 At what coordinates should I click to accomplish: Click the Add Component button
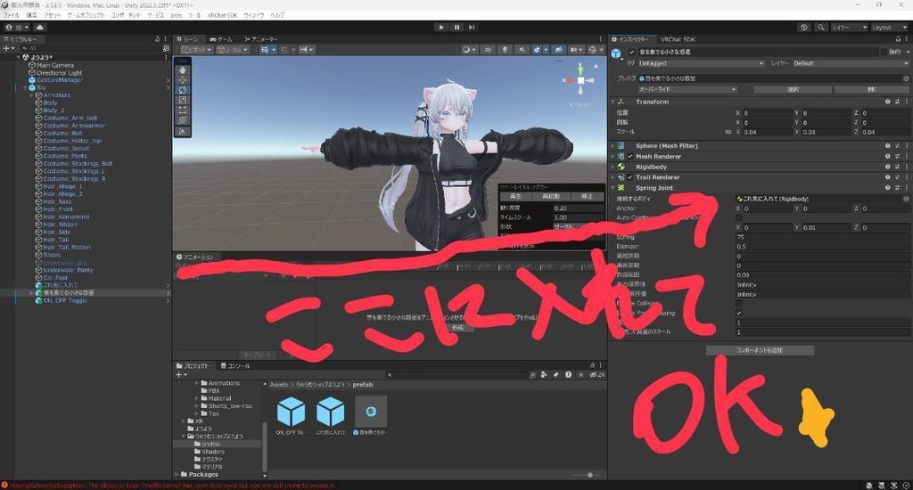(x=760, y=350)
